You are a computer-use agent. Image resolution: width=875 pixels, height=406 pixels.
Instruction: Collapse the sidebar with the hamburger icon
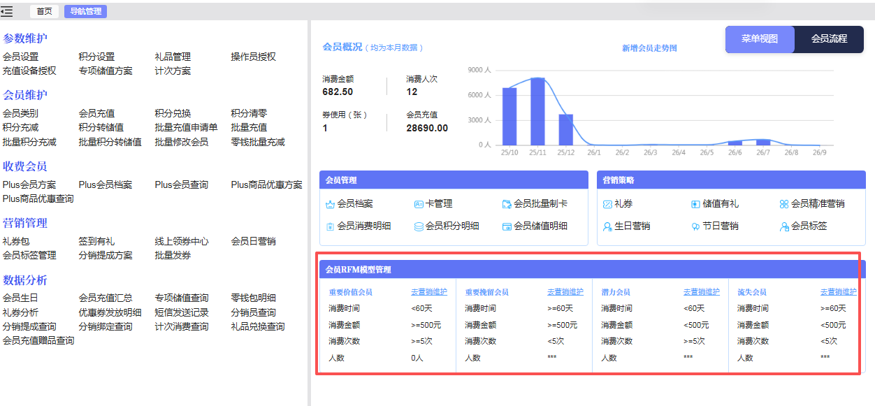pos(7,11)
